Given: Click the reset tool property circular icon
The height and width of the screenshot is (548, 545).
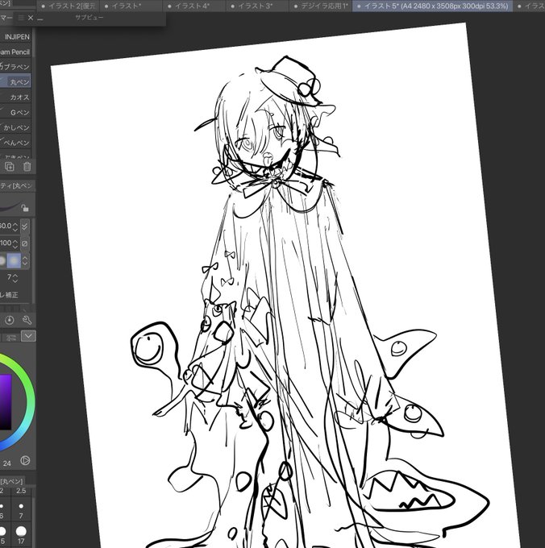Looking at the screenshot, I should click(10, 320).
